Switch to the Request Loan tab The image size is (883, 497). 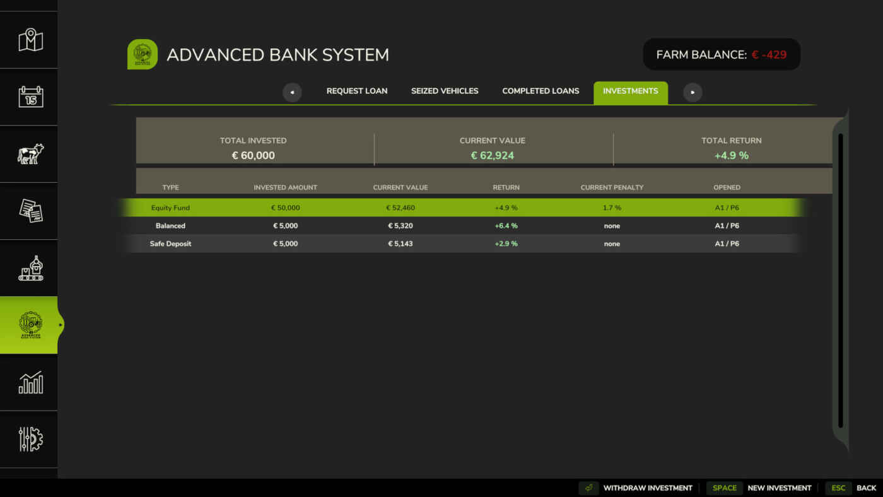click(357, 91)
